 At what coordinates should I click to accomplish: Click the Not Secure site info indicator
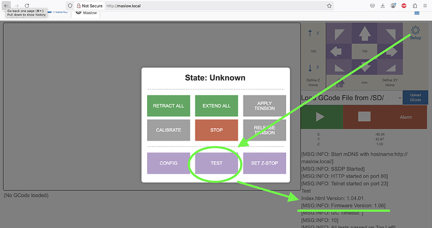(90, 6)
